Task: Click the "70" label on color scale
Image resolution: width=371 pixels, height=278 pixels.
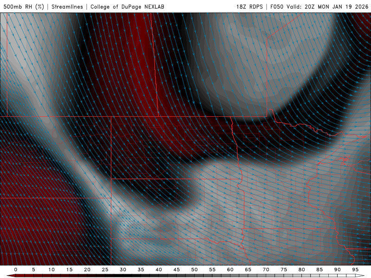Action: [266, 270]
